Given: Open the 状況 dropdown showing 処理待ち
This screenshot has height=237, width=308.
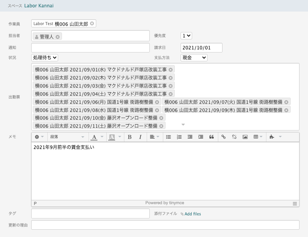Looking at the screenshot, I should point(45,58).
